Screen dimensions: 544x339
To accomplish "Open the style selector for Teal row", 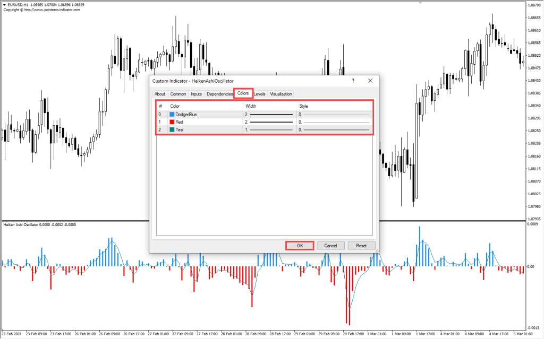I will pyautogui.click(x=335, y=129).
